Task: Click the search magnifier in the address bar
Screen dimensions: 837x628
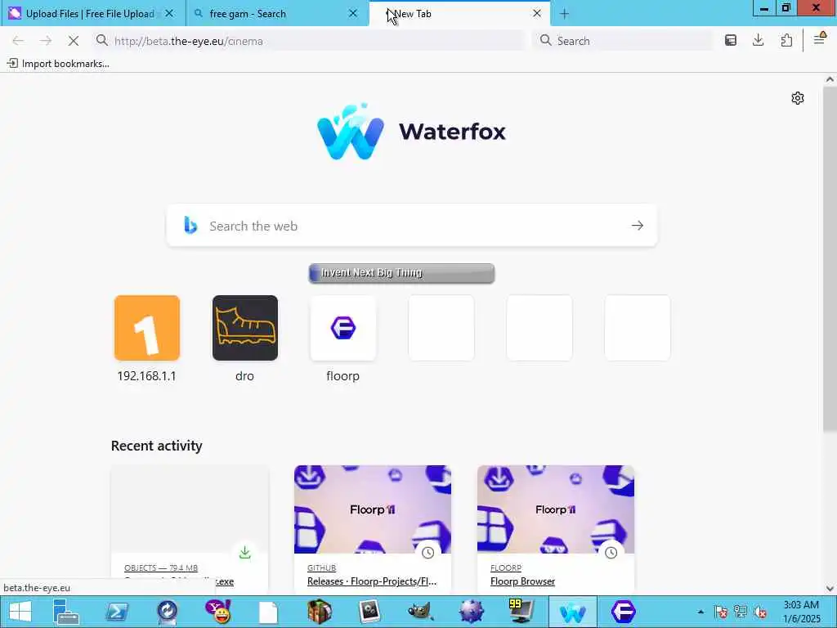Action: pyautogui.click(x=101, y=41)
